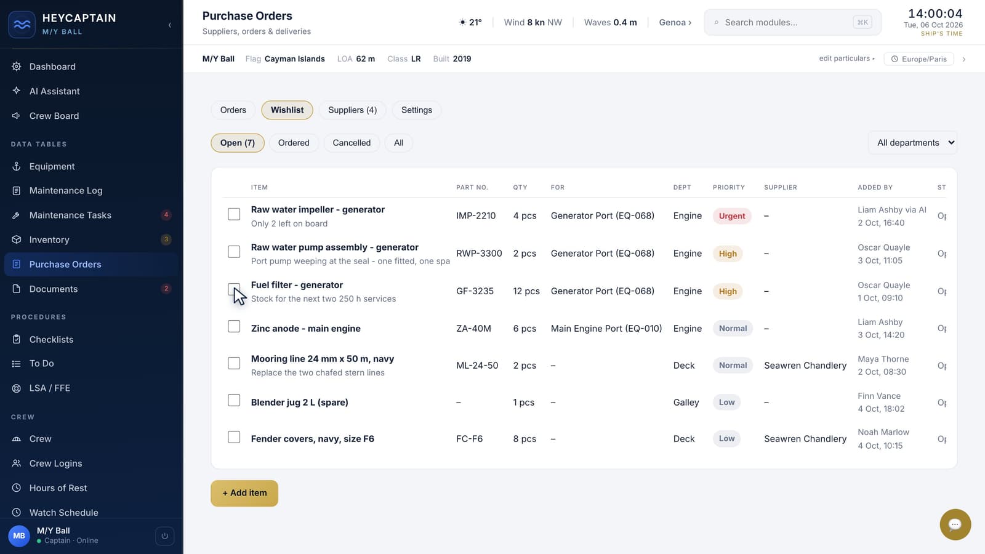Viewport: 985px width, 554px height.
Task: Click Low badge on Blender jug row
Action: pyautogui.click(x=726, y=403)
